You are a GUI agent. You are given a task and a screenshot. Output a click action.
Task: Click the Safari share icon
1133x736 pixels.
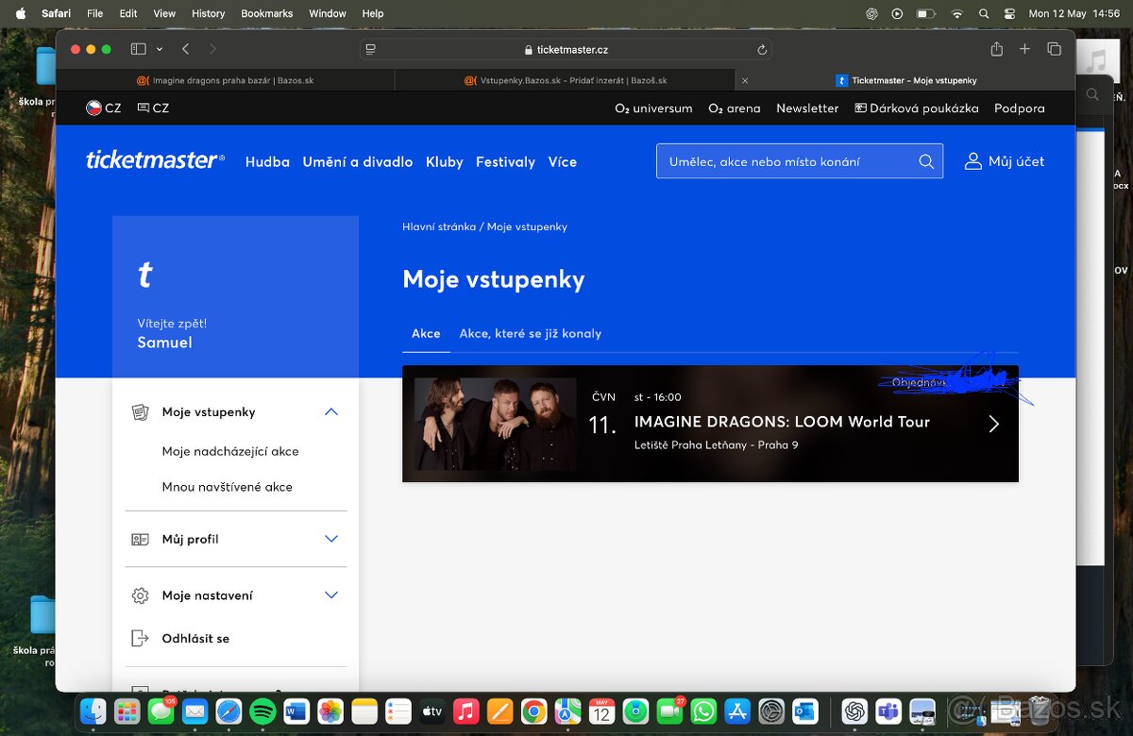point(996,49)
